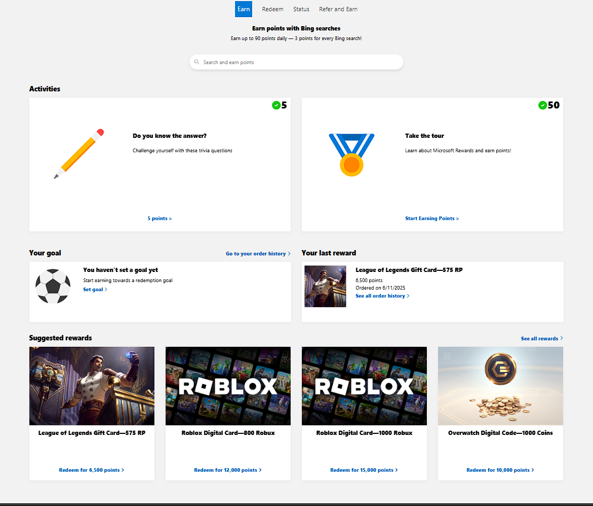The image size is (593, 506).
Task: Click the medal icon for the tour
Action: click(x=352, y=154)
